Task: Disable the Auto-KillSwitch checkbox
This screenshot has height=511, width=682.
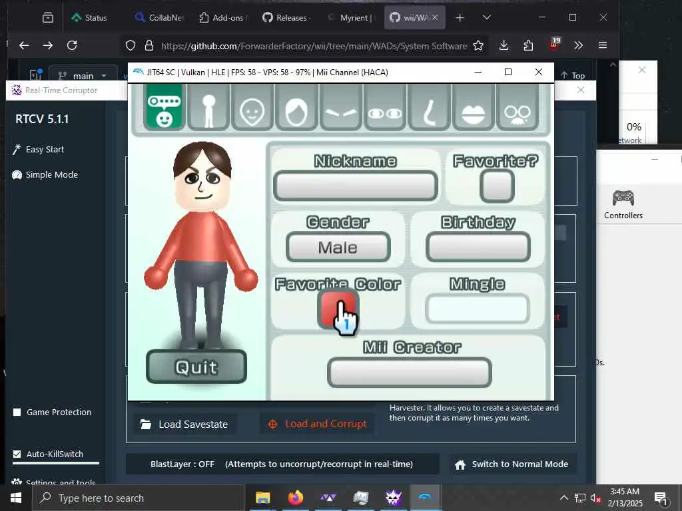Action: [17, 454]
